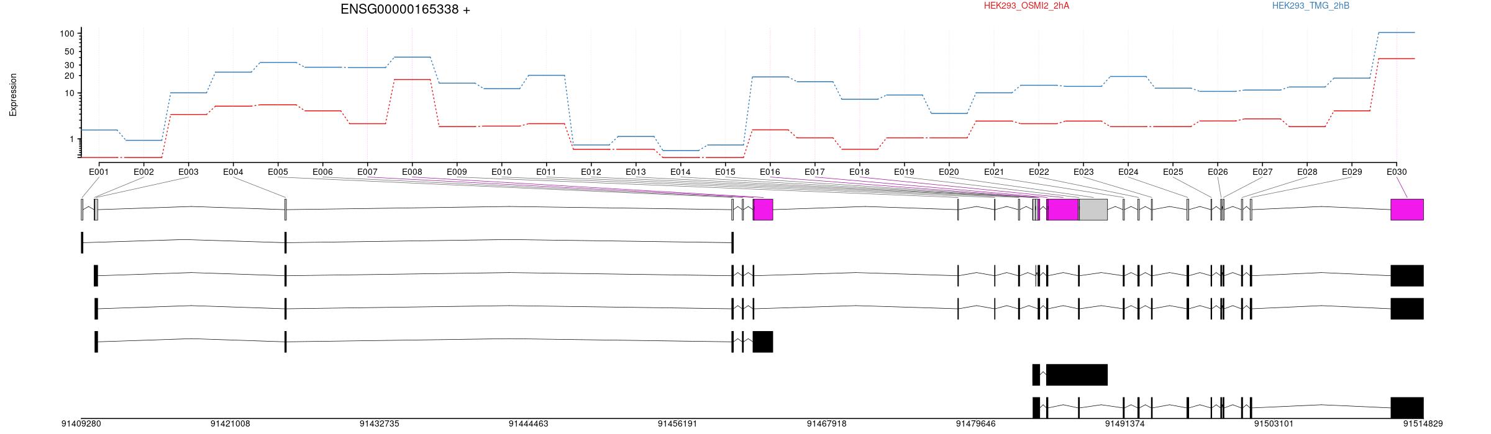Click the exon label E016

point(770,172)
